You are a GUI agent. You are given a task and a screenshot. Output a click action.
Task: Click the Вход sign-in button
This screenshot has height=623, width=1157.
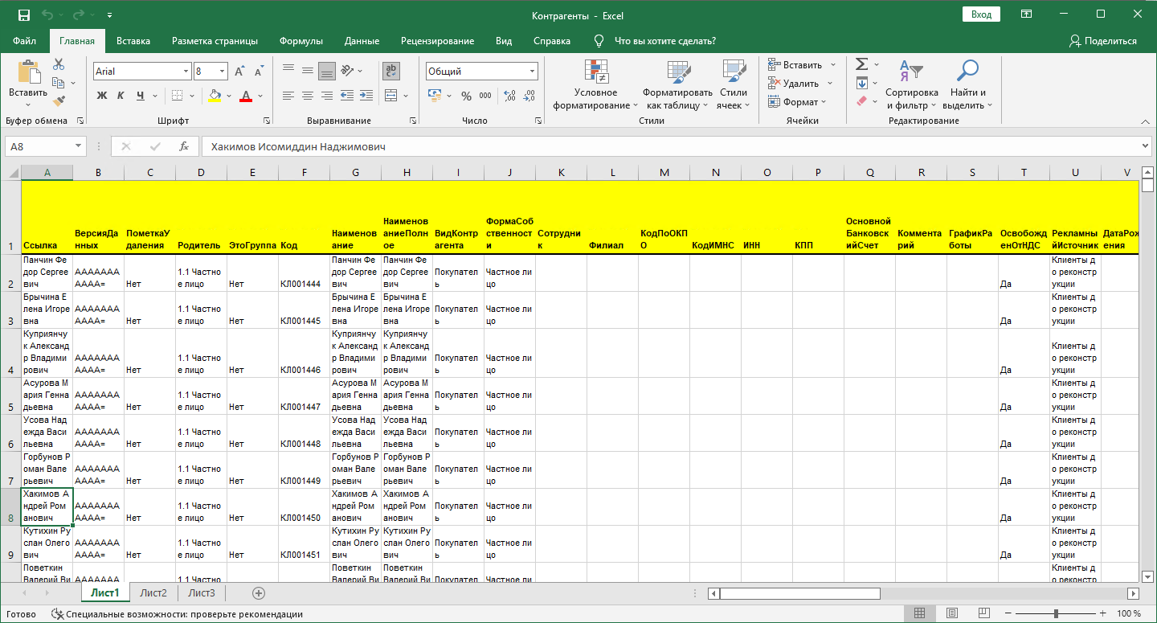point(981,14)
